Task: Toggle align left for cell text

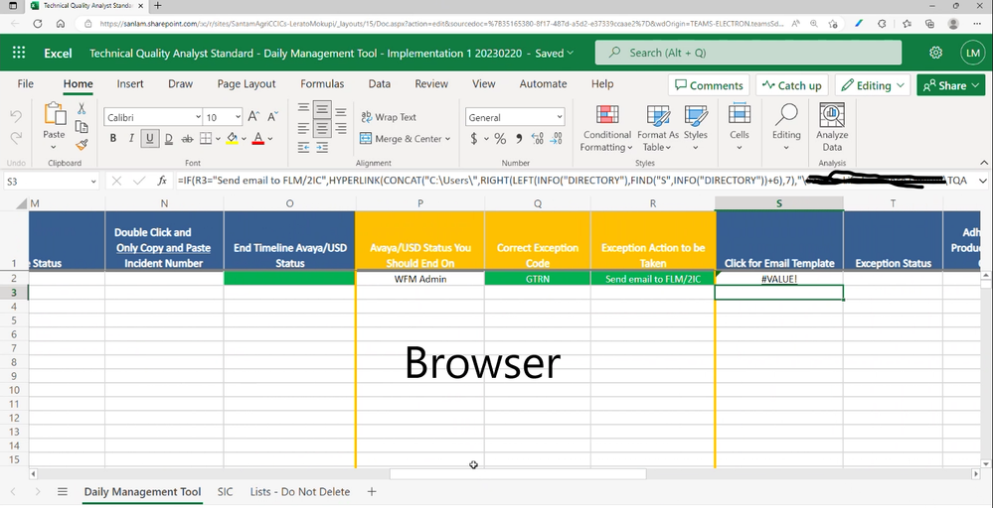Action: pyautogui.click(x=303, y=128)
